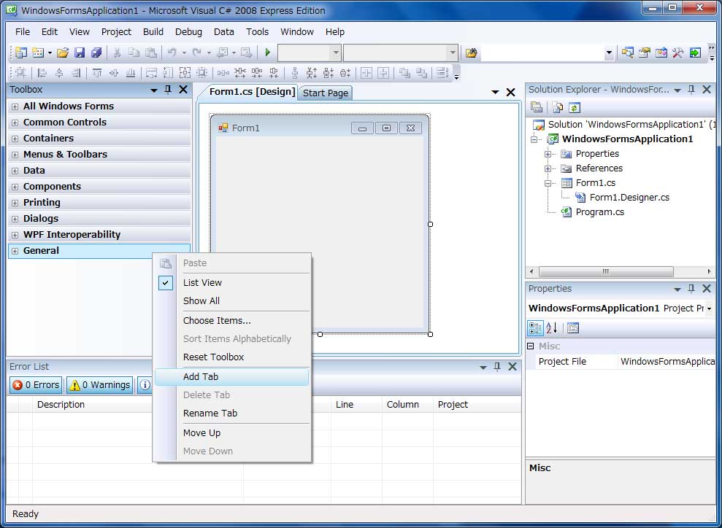
Task: Open the Solution Explorer toolbar icon
Action: 627,53
